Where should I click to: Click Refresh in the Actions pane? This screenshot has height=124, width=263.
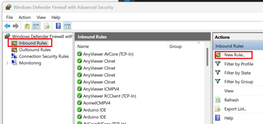(x=231, y=100)
